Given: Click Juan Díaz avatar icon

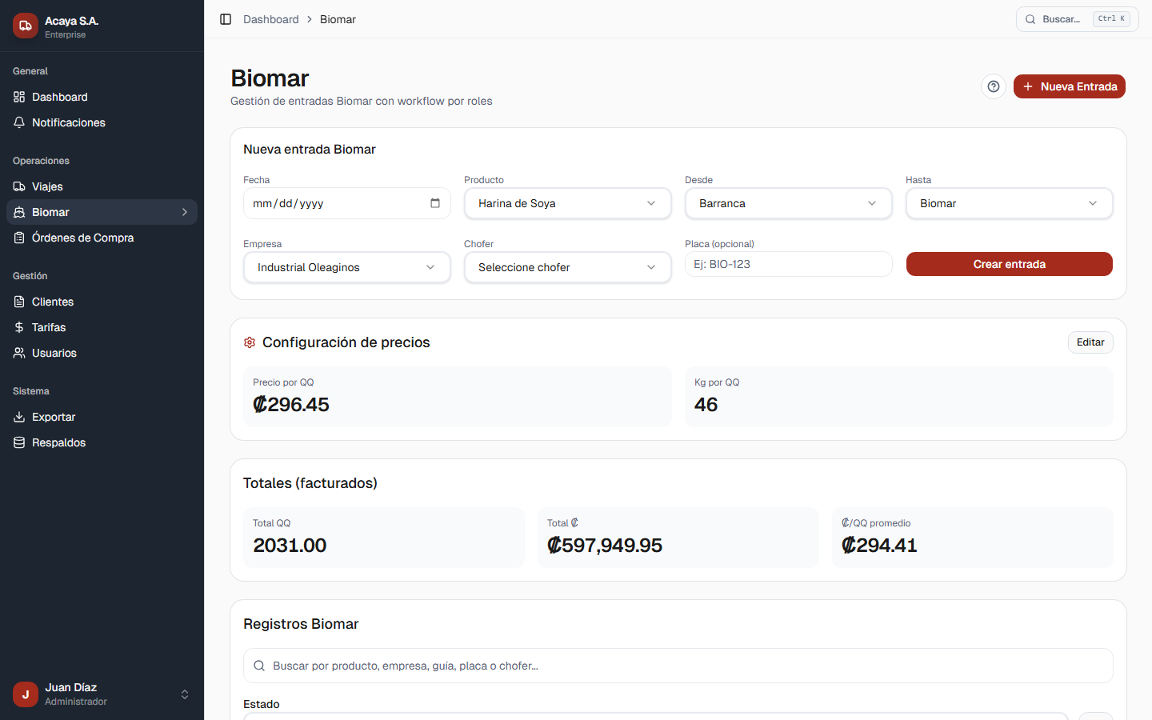Looking at the screenshot, I should pos(26,694).
